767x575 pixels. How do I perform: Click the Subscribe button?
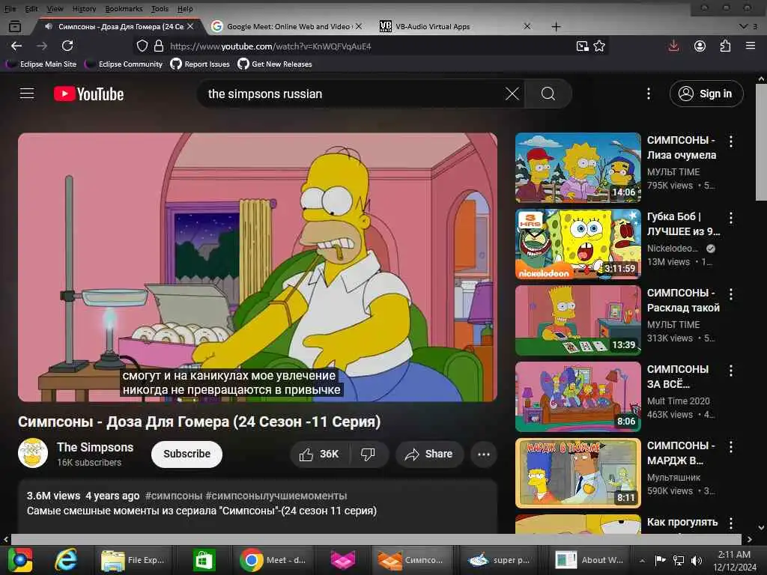coord(187,454)
